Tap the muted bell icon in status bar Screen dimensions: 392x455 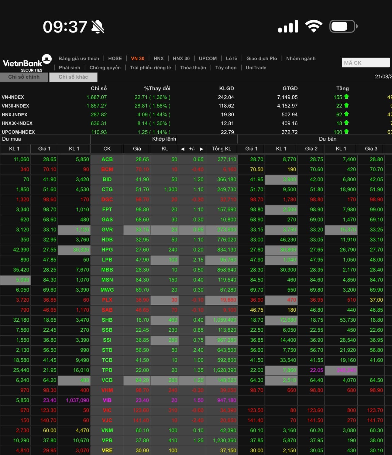pyautogui.click(x=98, y=27)
